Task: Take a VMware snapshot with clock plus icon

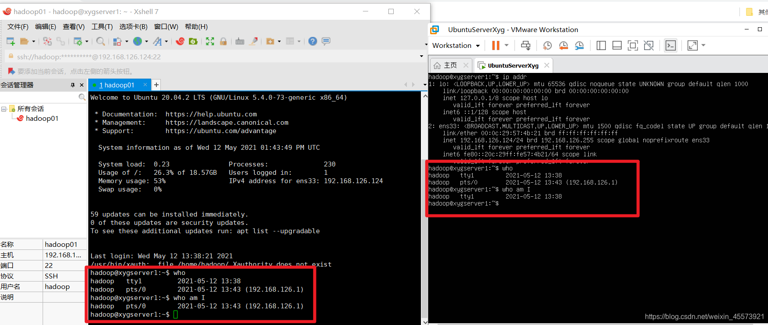Action: [x=547, y=45]
